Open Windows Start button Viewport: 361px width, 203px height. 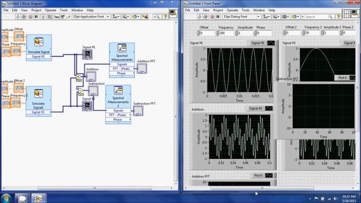click(6, 198)
